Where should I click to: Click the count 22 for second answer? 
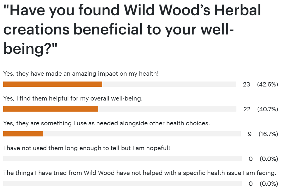coord(247,110)
